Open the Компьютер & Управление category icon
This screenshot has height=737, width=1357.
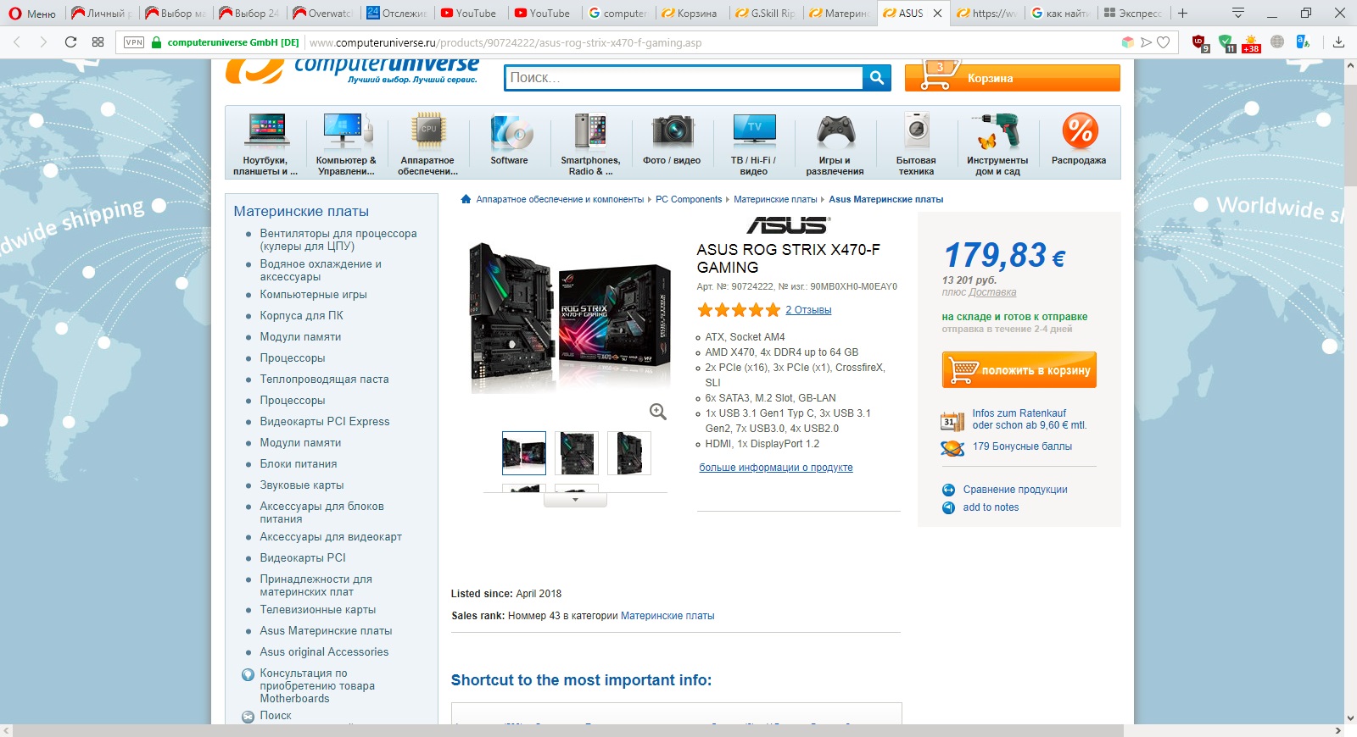(x=346, y=142)
